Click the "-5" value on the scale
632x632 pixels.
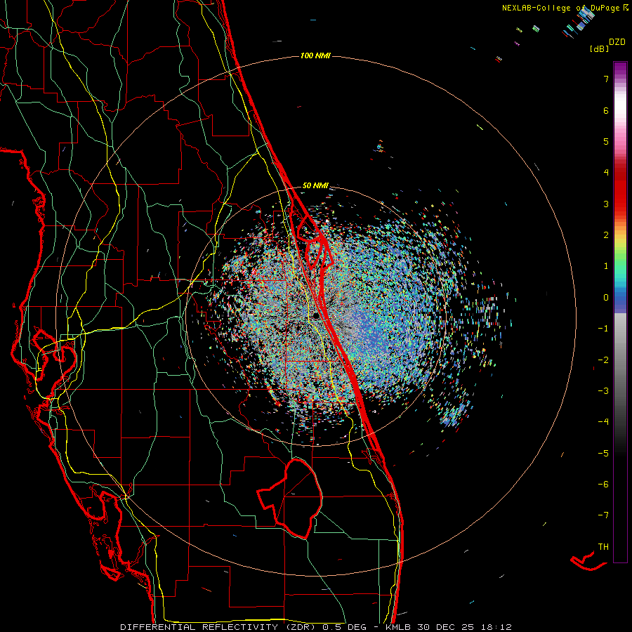click(x=603, y=454)
